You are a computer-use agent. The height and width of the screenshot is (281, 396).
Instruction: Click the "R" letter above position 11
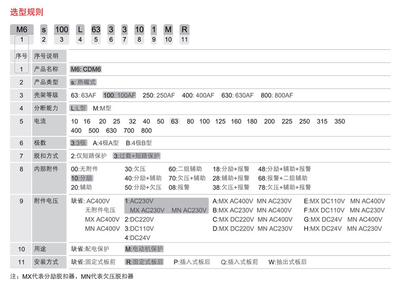[x=184, y=29]
